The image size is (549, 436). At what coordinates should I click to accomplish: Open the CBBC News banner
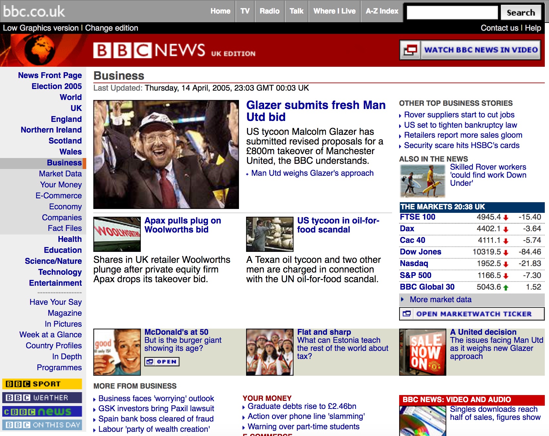point(42,411)
